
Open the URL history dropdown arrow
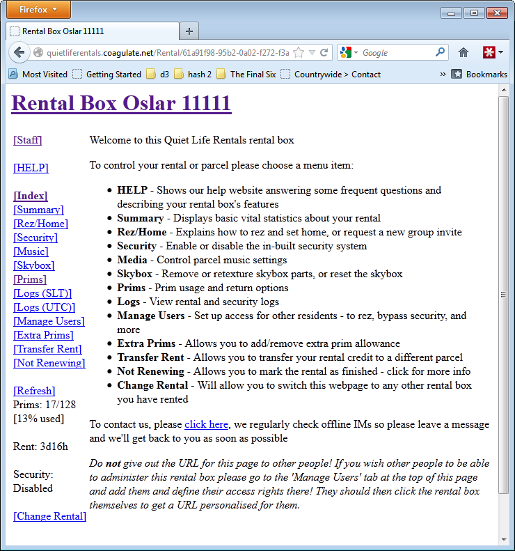click(x=312, y=52)
